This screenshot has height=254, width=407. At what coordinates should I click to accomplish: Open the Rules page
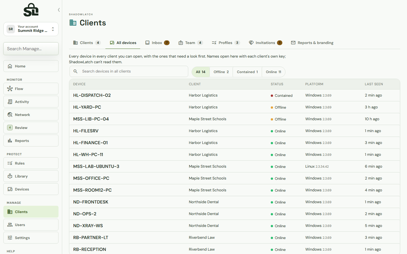point(31,163)
